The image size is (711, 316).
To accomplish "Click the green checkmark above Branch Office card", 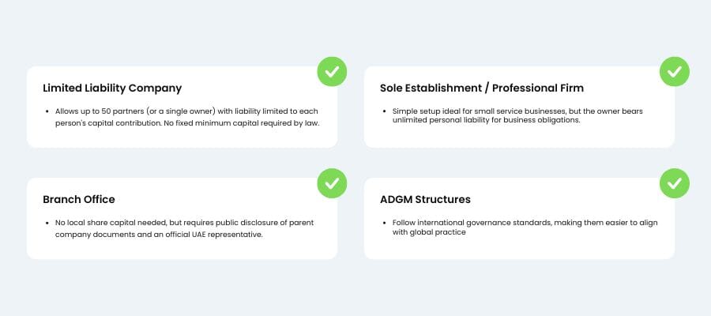I will point(332,183).
